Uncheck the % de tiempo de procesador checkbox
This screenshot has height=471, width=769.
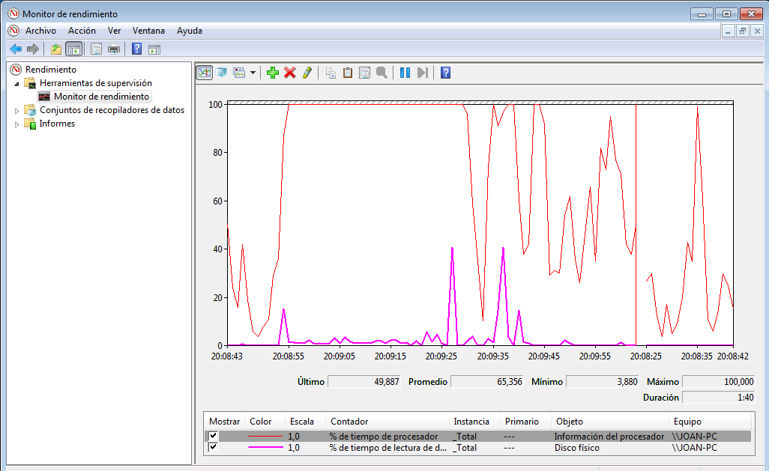click(x=214, y=436)
